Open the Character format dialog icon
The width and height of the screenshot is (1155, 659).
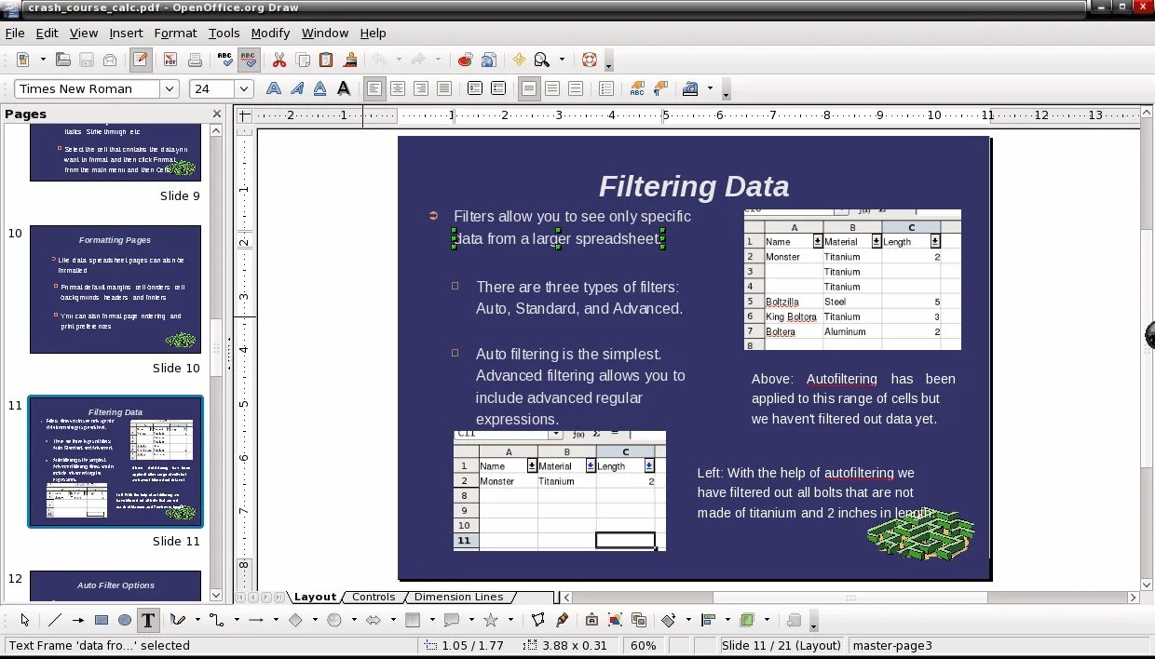[637, 88]
